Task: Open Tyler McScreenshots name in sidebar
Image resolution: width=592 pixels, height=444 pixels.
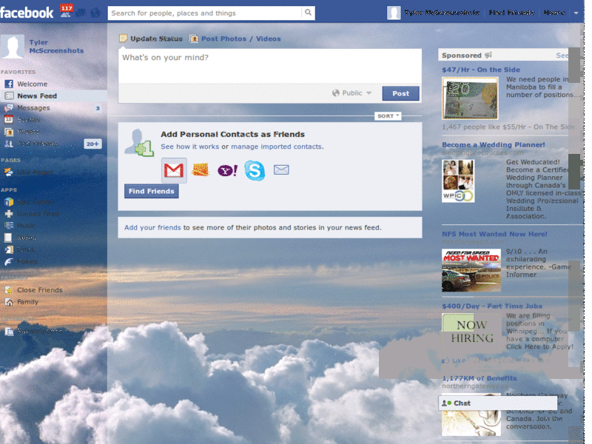Action: (56, 47)
